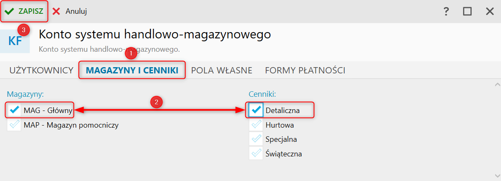Image resolution: width=501 pixels, height=181 pixels.
Task: Close the dialog with the X icon
Action: coord(490,11)
